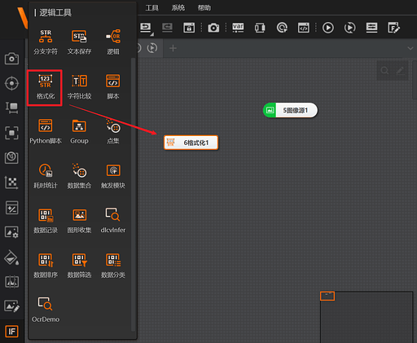Pick the 字符比较 string compare tool
417x343 pixels.
point(79,87)
